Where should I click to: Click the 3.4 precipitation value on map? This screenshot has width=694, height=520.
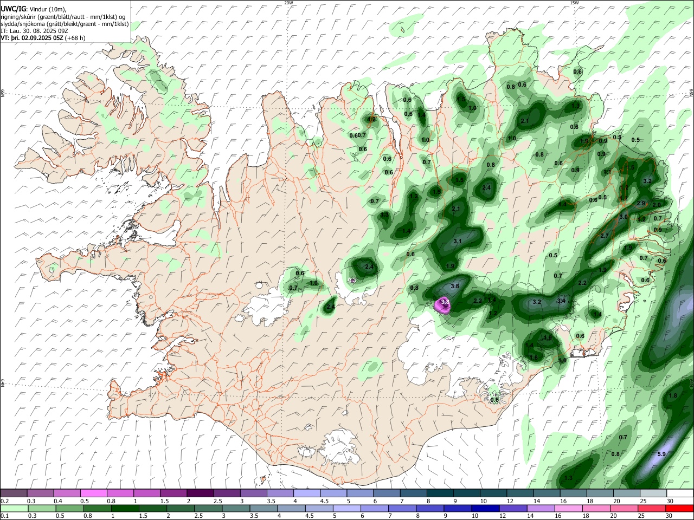561,301
